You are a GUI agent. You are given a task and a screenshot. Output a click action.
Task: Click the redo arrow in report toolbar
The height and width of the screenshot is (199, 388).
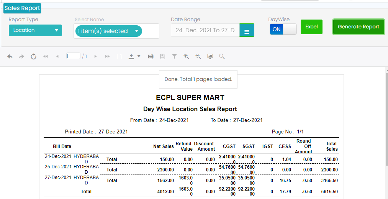pos(21,56)
